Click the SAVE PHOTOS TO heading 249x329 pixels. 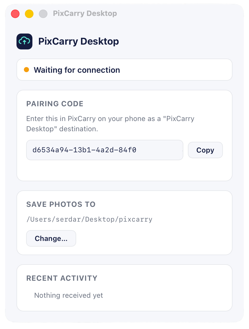61,204
